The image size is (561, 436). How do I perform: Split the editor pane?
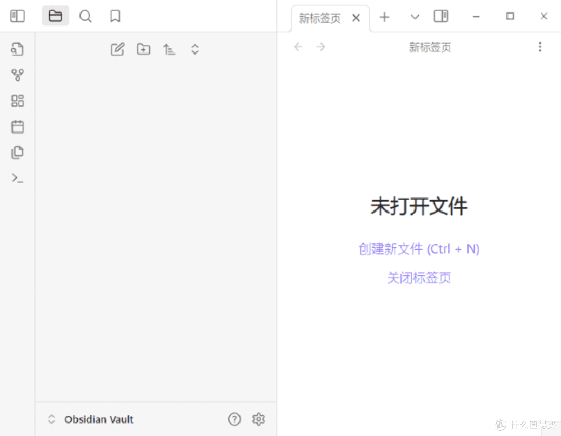(x=440, y=16)
